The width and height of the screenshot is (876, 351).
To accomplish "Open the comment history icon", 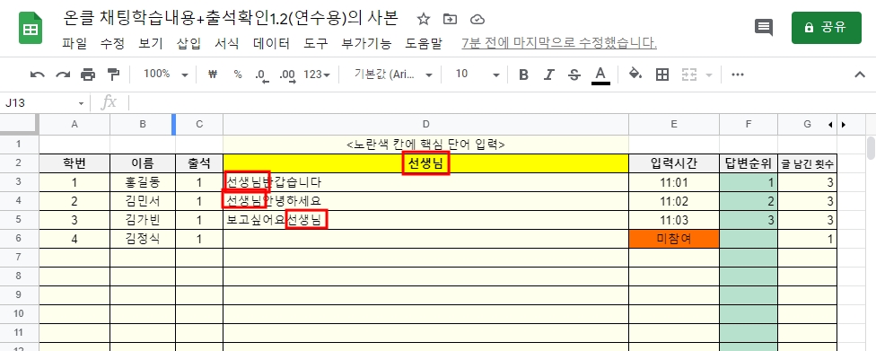I will tap(764, 28).
